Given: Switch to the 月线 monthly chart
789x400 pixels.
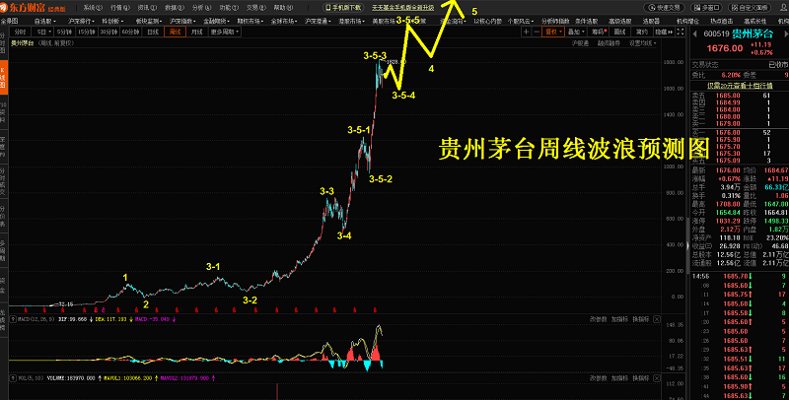Looking at the screenshot, I should 196,32.
